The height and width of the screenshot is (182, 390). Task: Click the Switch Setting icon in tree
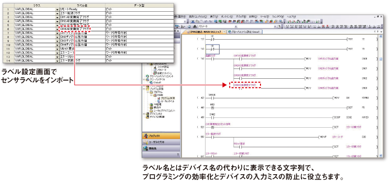click(x=155, y=67)
